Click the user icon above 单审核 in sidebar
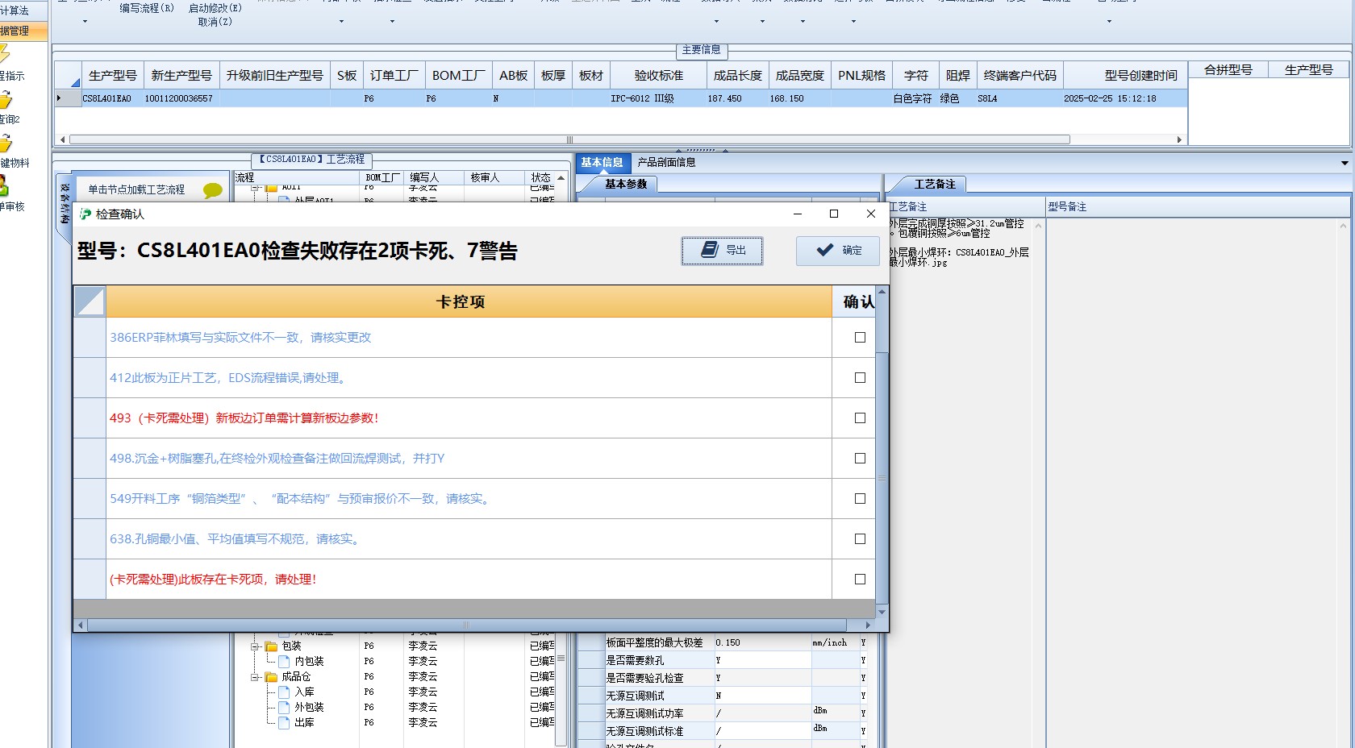Screen dimensions: 1355x748 coord(4,187)
